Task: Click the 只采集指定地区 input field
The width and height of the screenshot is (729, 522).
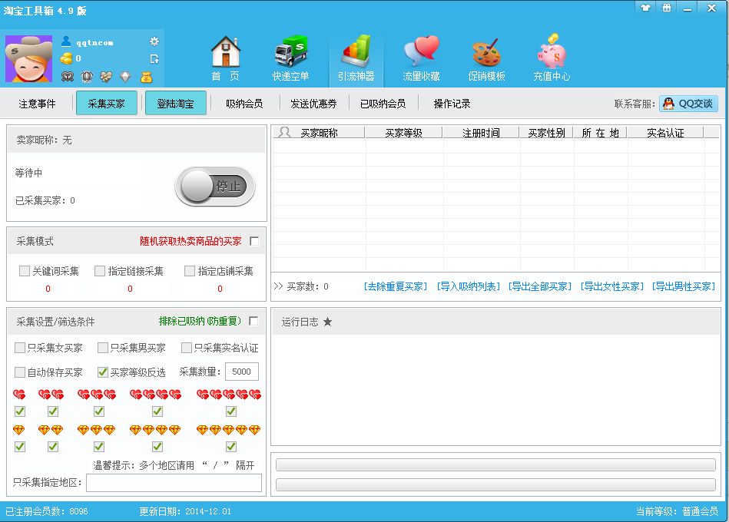Action: (174, 483)
